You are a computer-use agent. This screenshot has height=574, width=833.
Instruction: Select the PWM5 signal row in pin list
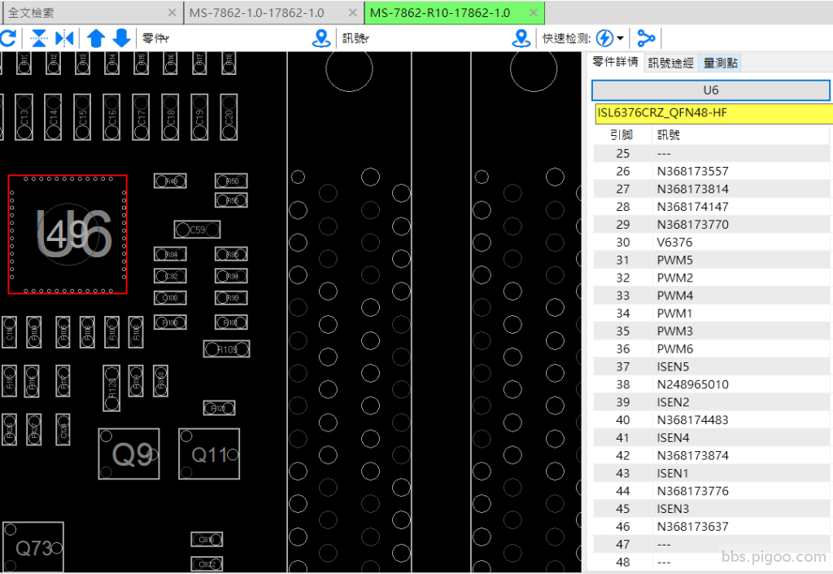pyautogui.click(x=675, y=260)
